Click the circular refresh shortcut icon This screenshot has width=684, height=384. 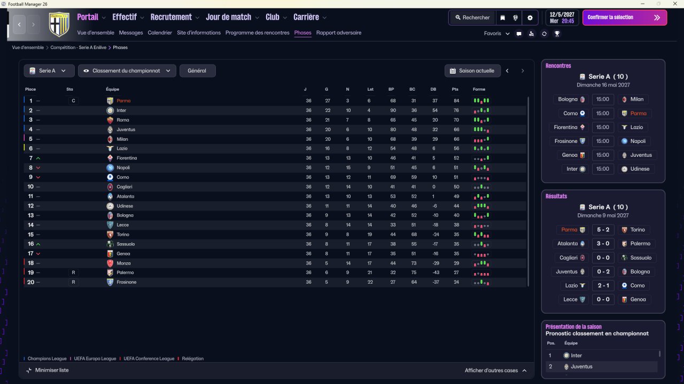(x=544, y=34)
